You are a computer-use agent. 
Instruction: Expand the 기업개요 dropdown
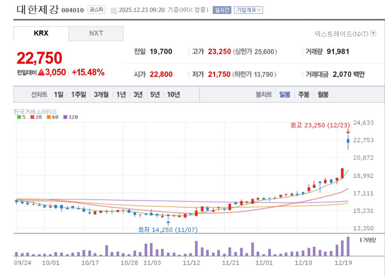(x=248, y=10)
